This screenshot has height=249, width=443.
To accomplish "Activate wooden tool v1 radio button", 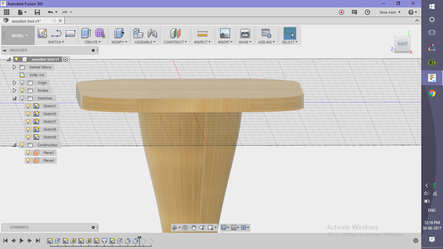I will click(x=66, y=59).
